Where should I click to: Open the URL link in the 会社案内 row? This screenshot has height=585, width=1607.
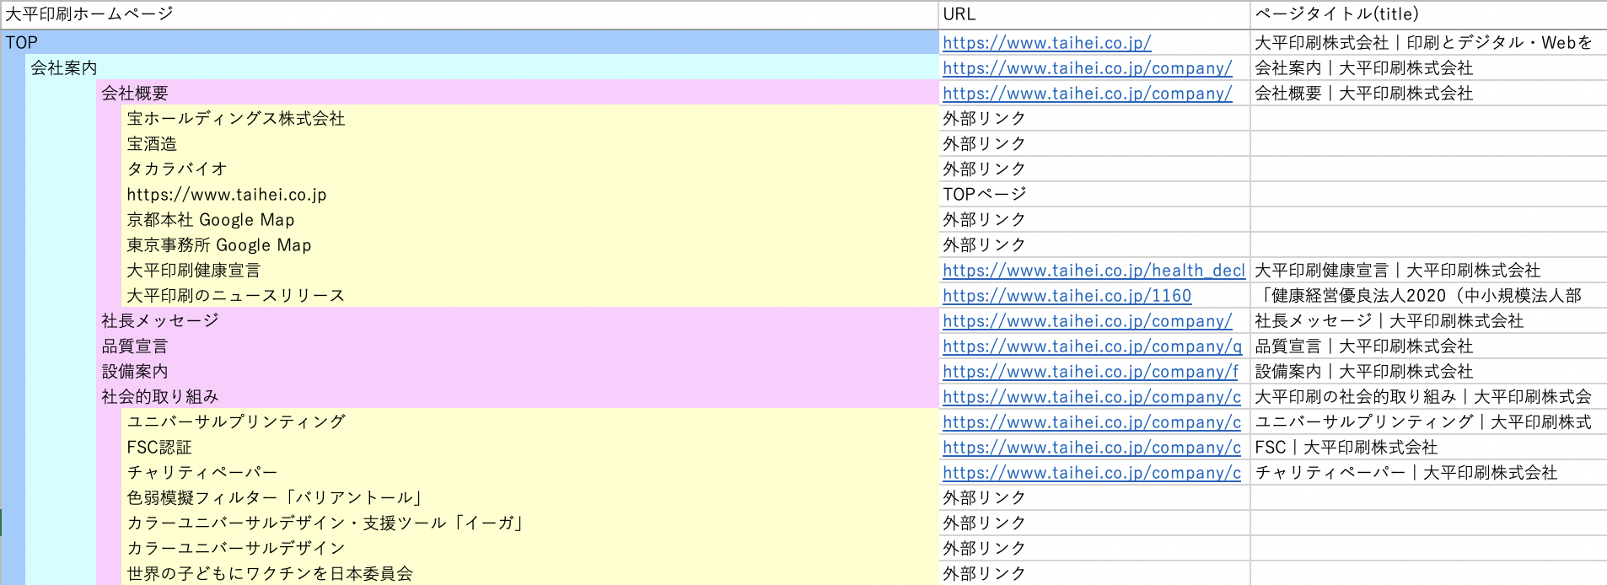click(x=1087, y=68)
